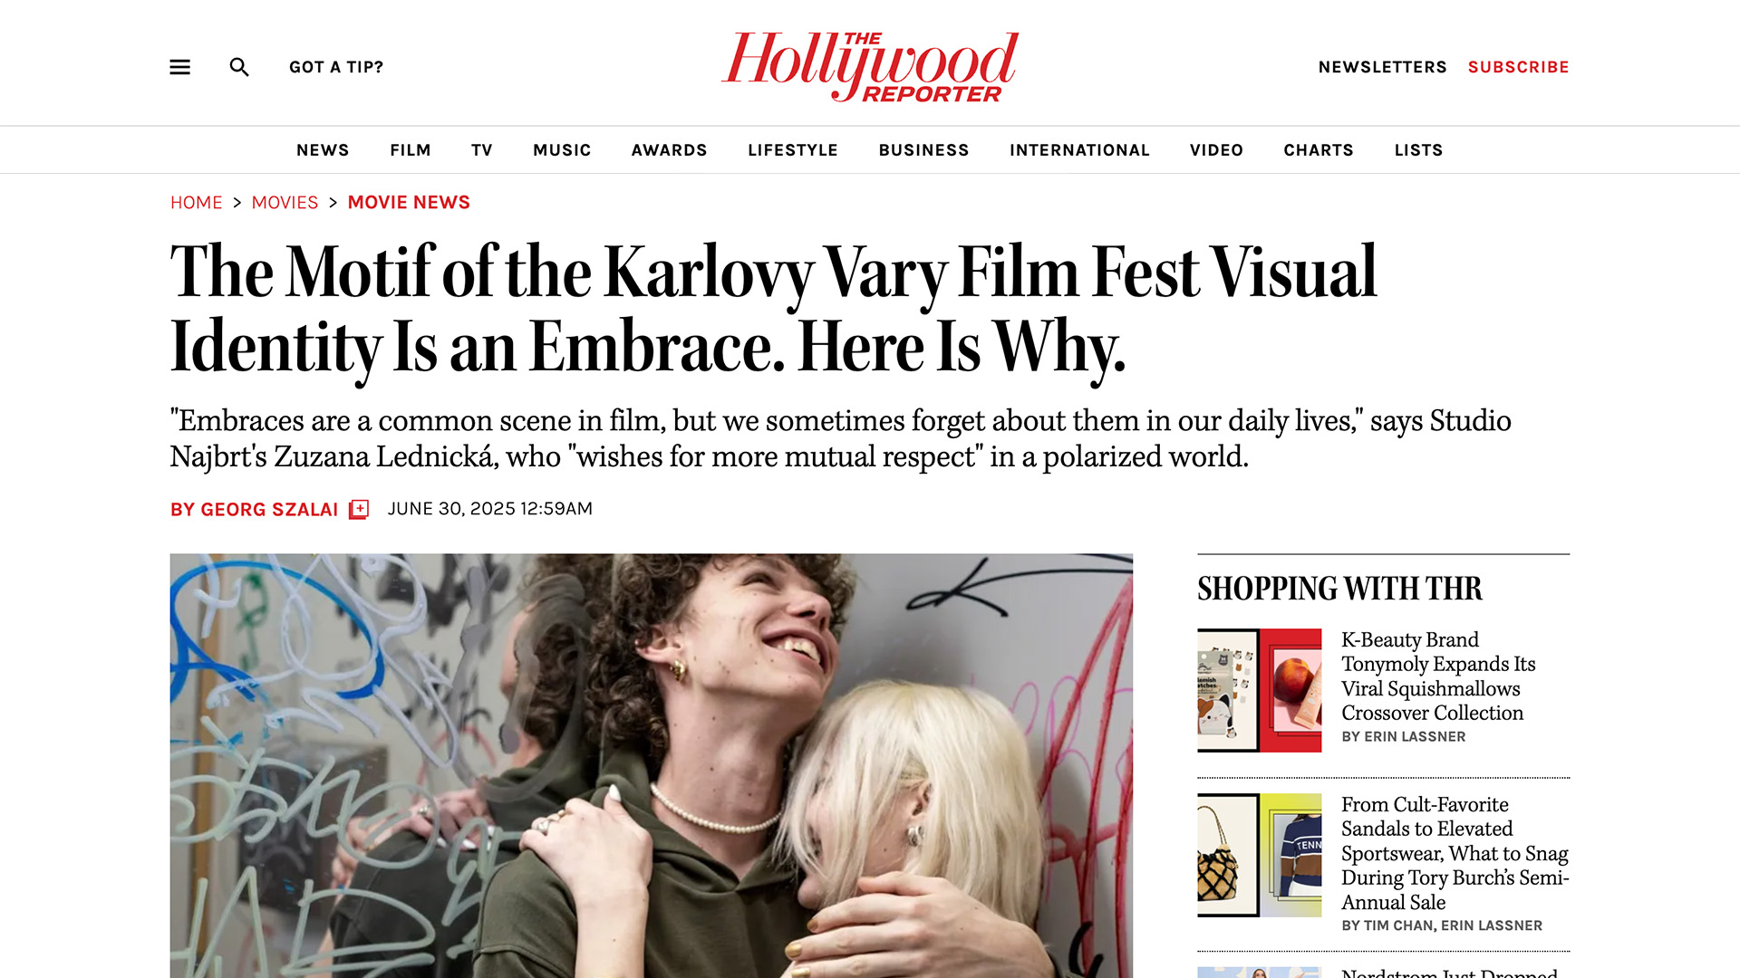Open the Newsletters link
The image size is (1740, 978).
click(x=1382, y=67)
